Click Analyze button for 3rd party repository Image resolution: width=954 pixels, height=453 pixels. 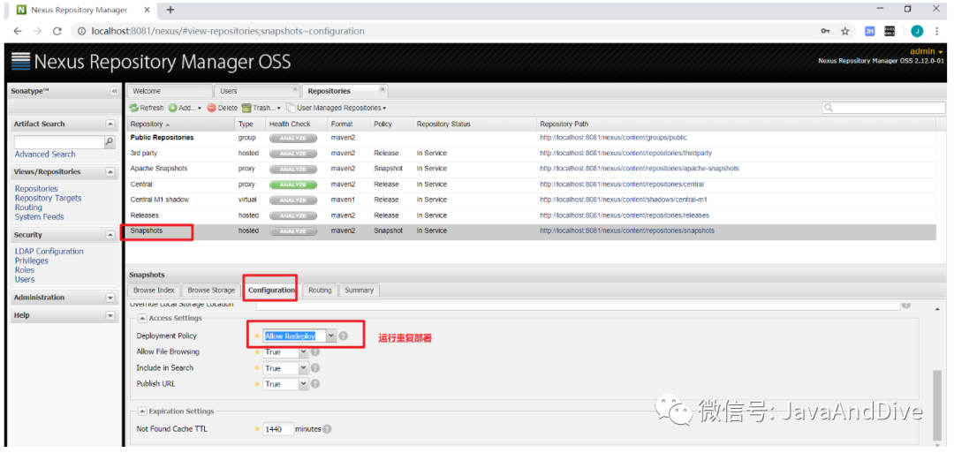pyautogui.click(x=293, y=154)
